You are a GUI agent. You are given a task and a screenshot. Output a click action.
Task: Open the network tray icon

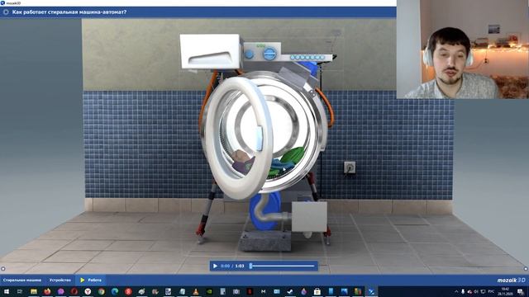click(x=483, y=291)
